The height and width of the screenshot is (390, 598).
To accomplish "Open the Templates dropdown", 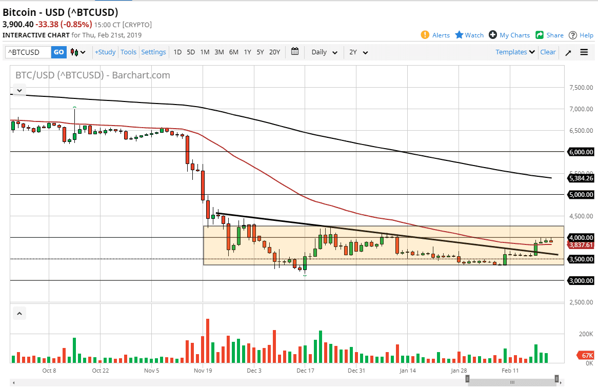I will [x=513, y=52].
